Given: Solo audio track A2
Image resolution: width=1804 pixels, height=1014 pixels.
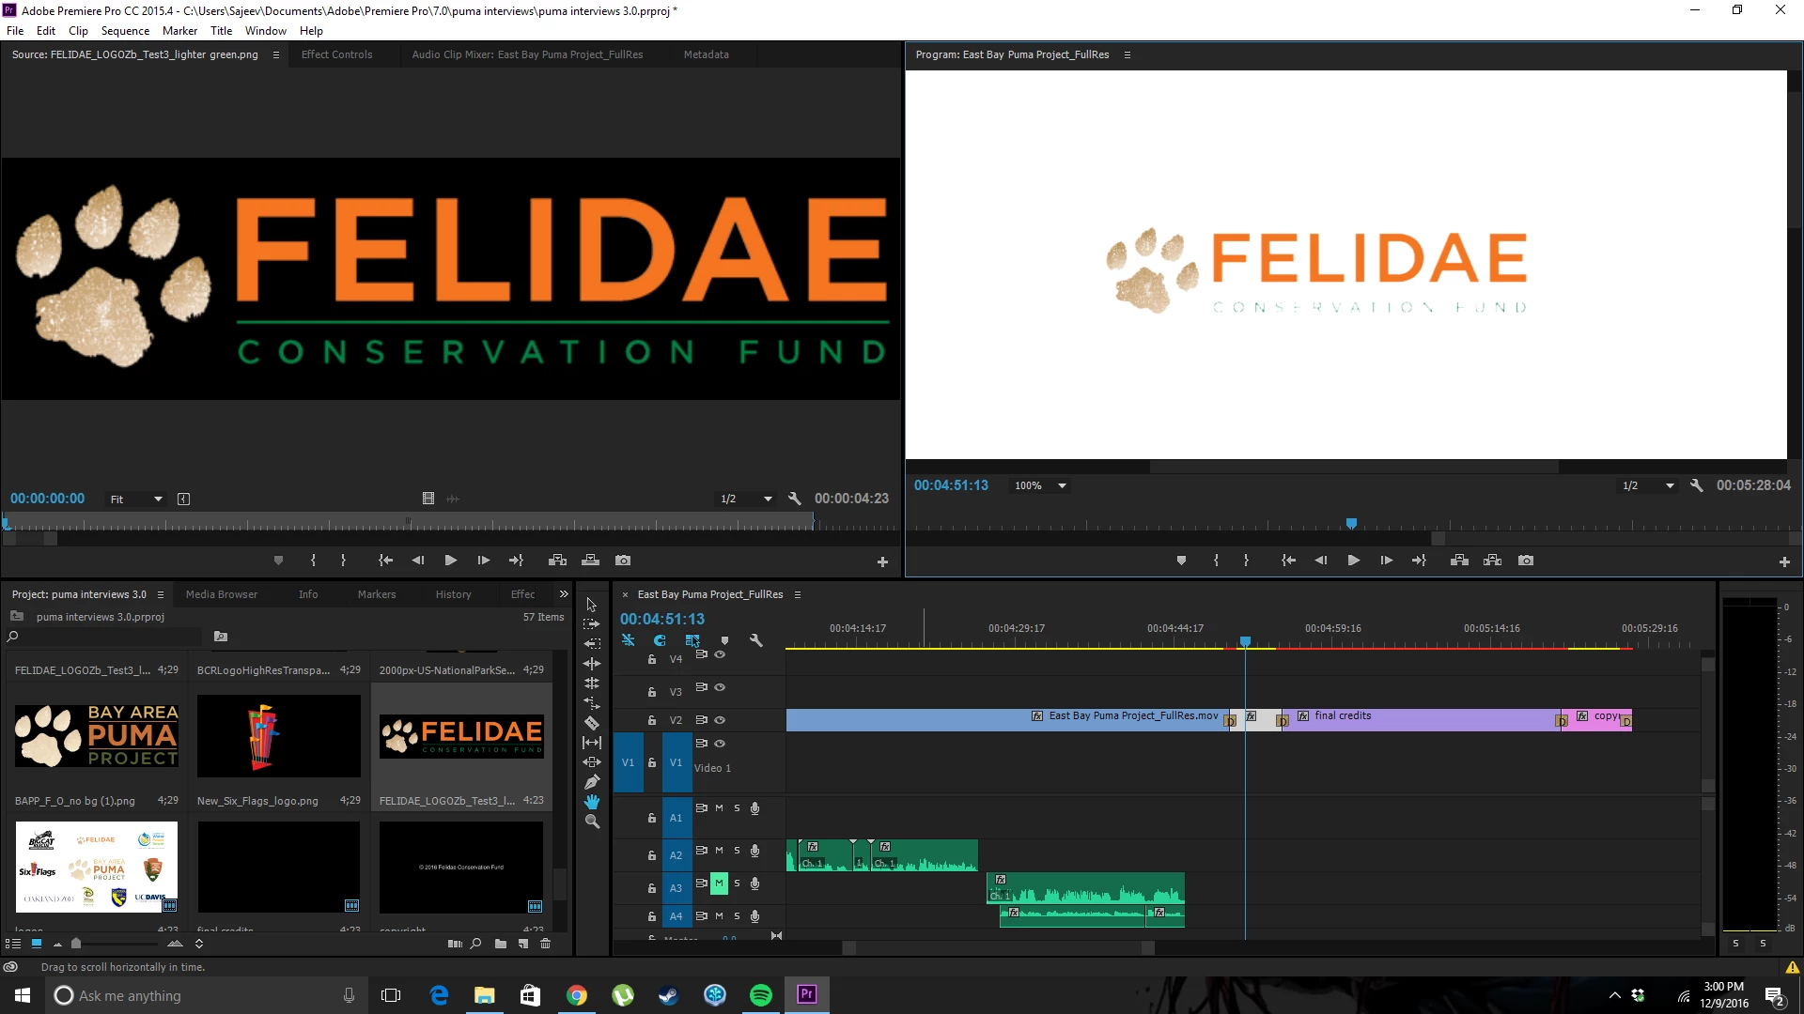Looking at the screenshot, I should (737, 851).
